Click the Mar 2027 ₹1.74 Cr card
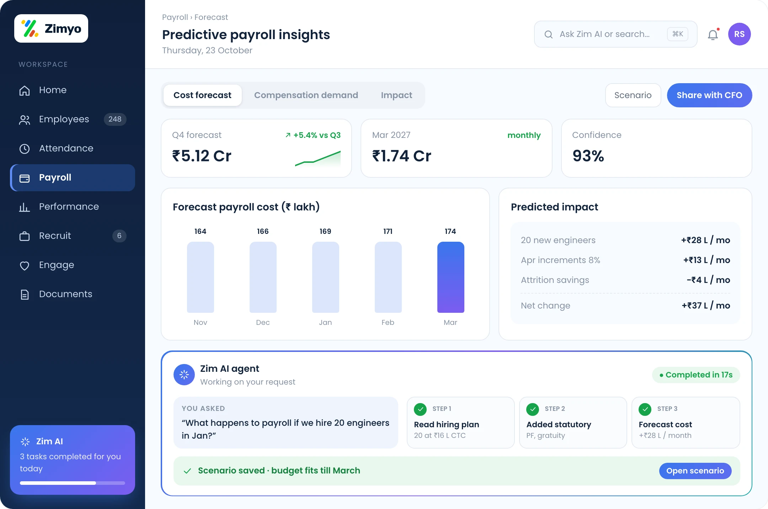 456,148
